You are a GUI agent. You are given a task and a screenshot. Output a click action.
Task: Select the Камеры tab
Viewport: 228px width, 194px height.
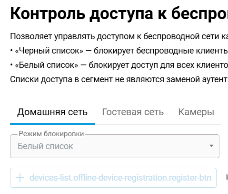(196, 112)
